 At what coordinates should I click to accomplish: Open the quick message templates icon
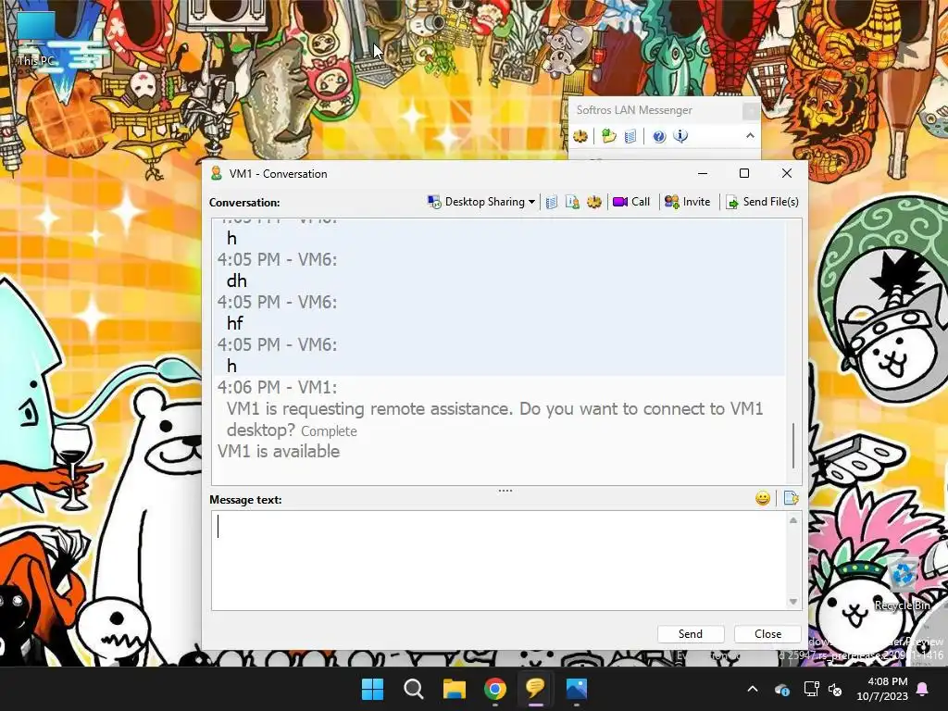point(791,498)
